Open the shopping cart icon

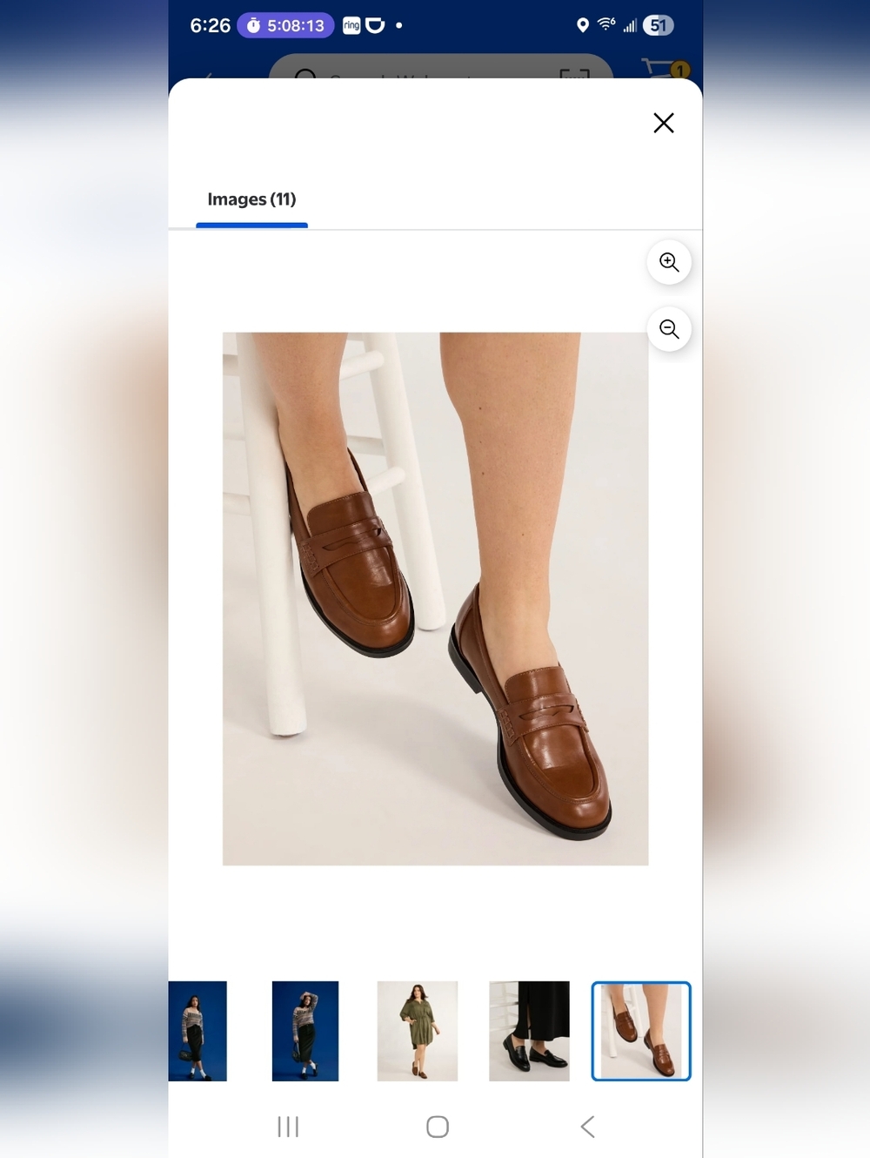coord(666,69)
